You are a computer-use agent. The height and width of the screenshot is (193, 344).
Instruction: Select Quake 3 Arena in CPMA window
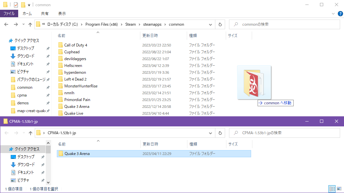click(154, 154)
